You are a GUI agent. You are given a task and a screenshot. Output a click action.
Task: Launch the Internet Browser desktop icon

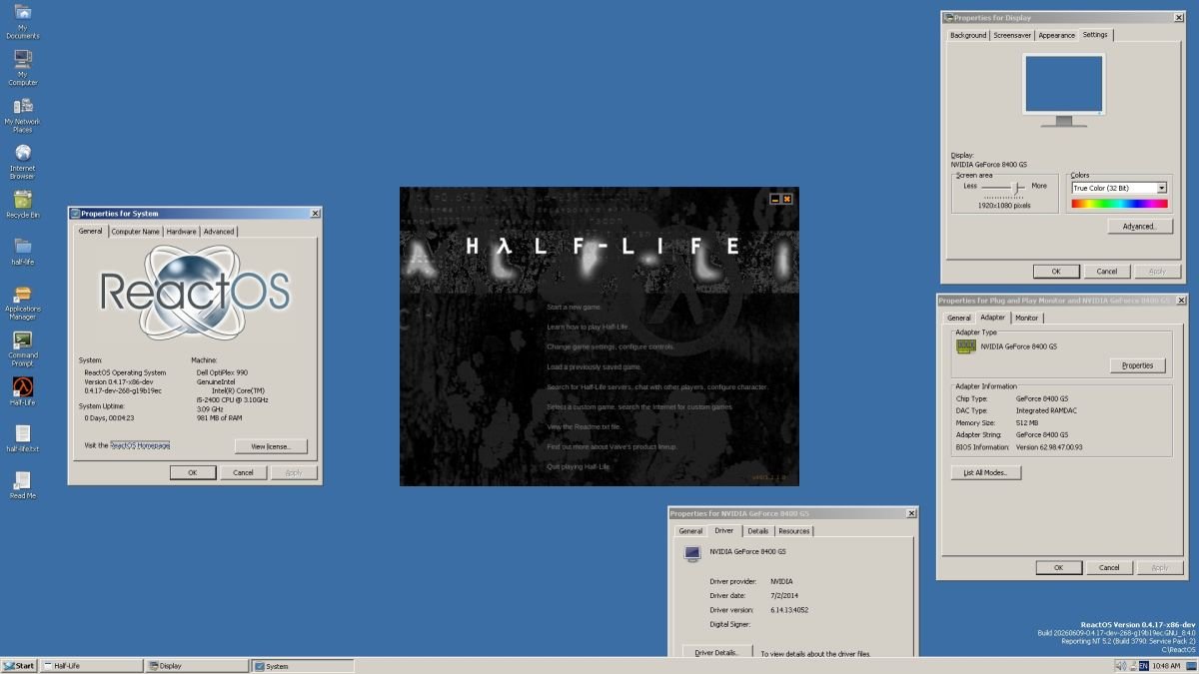click(x=22, y=162)
